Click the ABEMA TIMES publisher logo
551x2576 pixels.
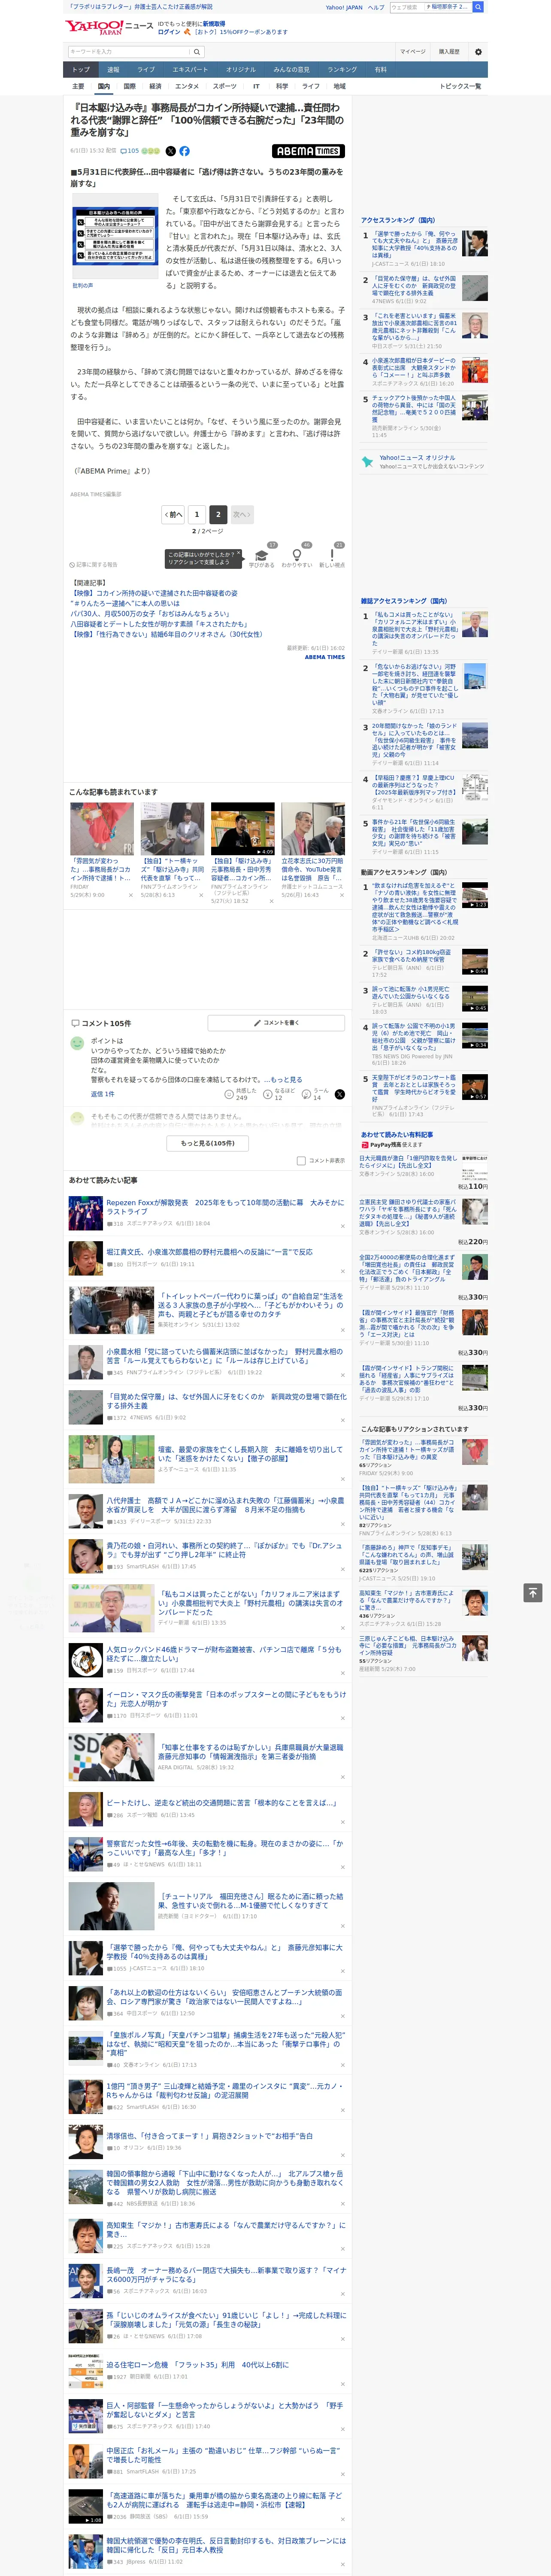pos(308,151)
